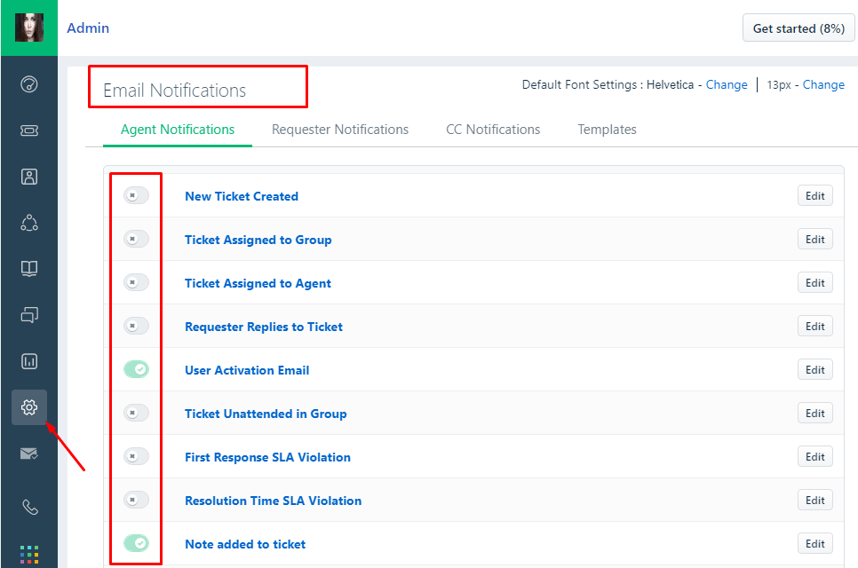Click the user profile avatar
The image size is (858, 568).
click(29, 28)
